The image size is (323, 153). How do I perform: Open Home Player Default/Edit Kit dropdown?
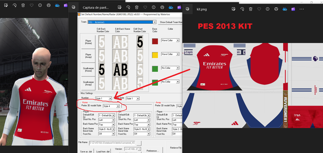(113, 115)
